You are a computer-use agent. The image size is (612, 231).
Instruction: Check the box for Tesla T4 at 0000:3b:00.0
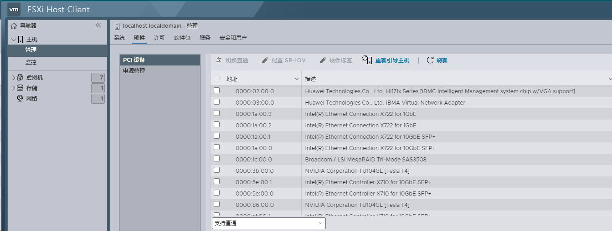[x=216, y=170]
